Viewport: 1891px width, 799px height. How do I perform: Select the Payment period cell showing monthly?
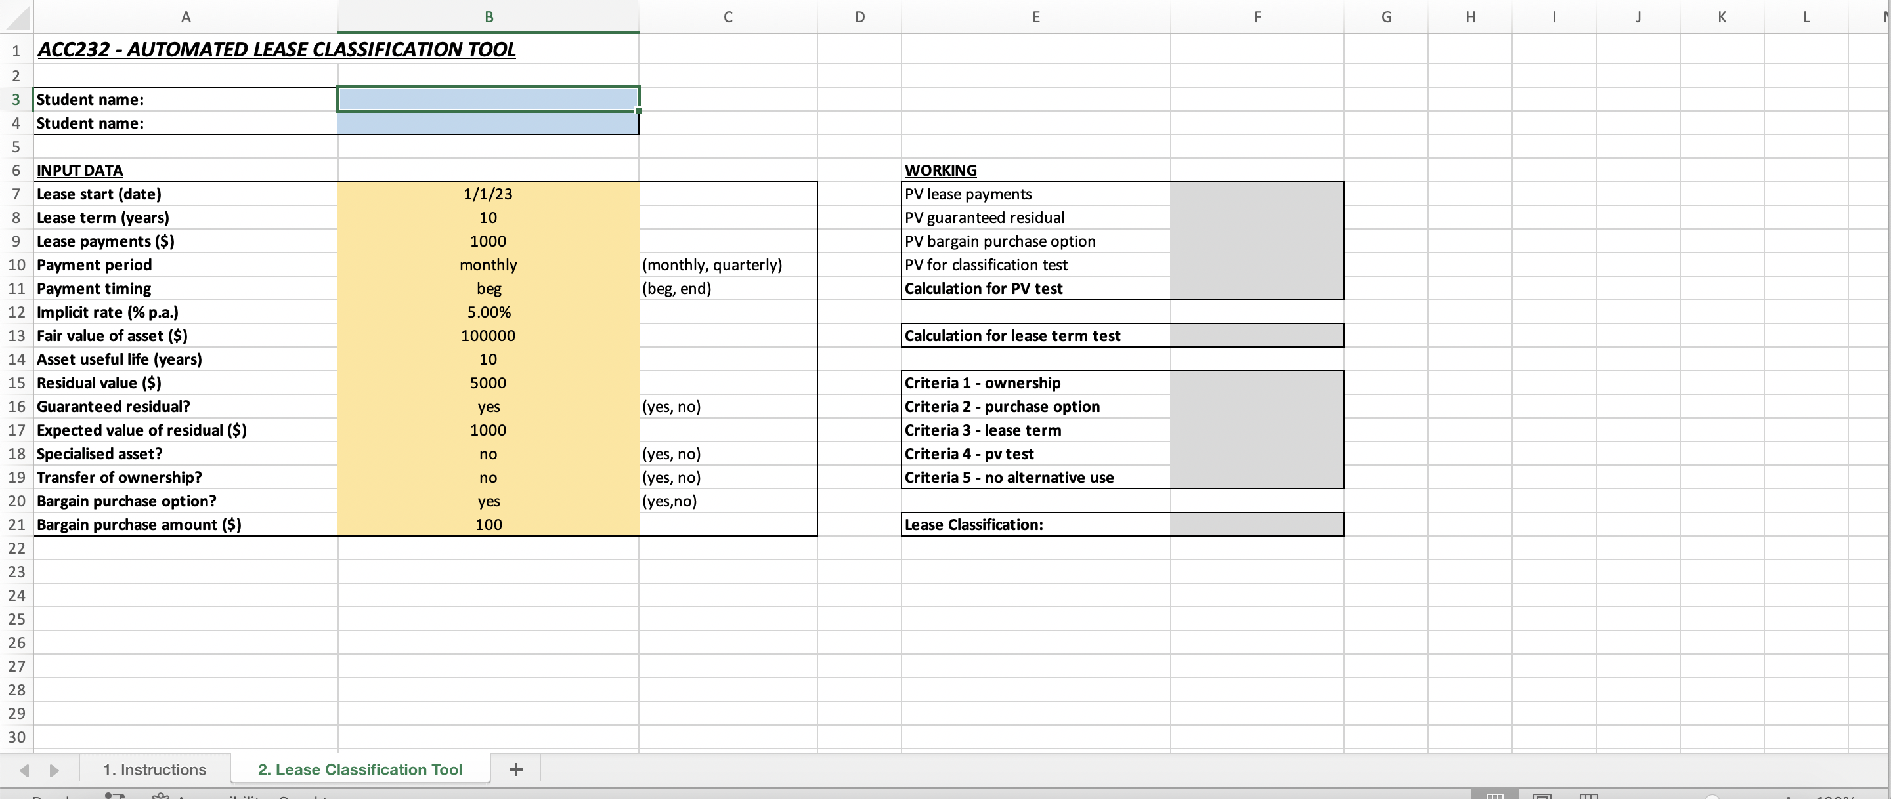click(x=488, y=265)
